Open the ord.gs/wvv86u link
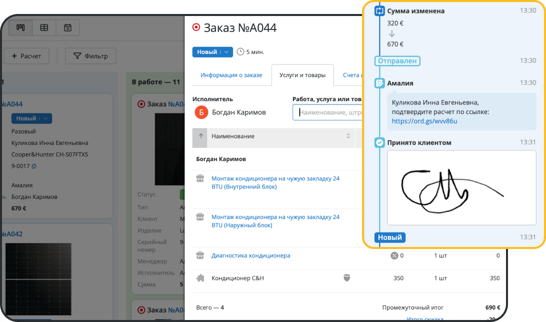The image size is (546, 322). pyautogui.click(x=424, y=121)
